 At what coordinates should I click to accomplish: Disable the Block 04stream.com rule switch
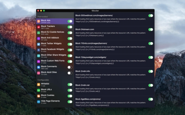(151, 29)
